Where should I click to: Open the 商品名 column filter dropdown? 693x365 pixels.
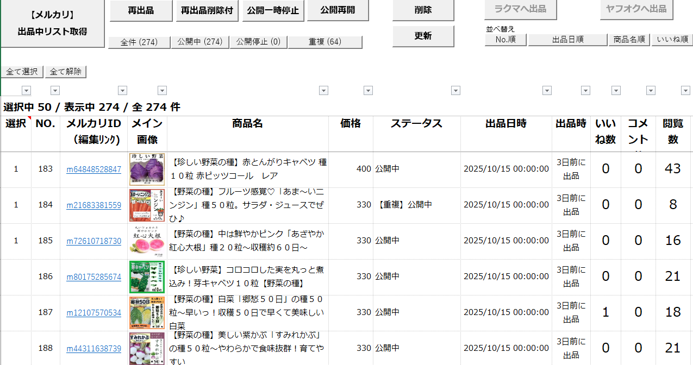323,91
